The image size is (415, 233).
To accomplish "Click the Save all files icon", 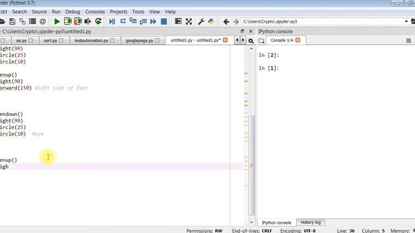I will (23, 21).
